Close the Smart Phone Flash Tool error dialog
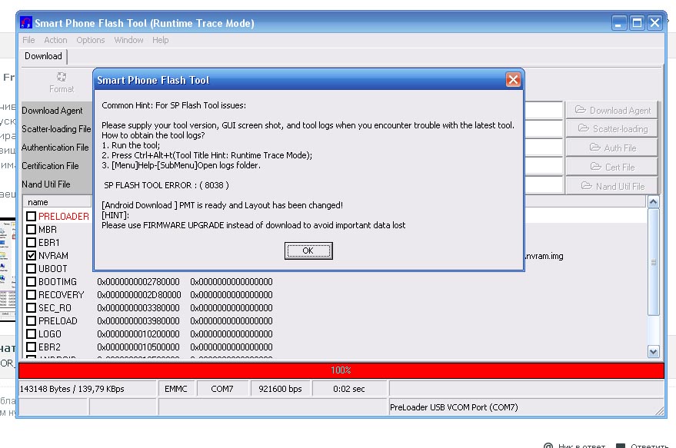The height and width of the screenshot is (448, 676). (x=513, y=80)
